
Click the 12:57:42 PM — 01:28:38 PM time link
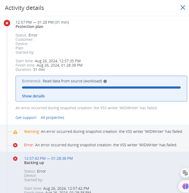click(48, 158)
